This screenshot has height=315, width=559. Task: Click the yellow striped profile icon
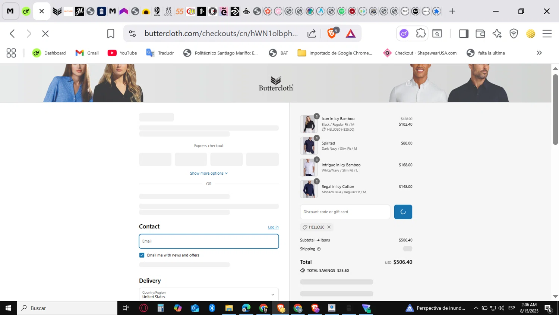531,34
